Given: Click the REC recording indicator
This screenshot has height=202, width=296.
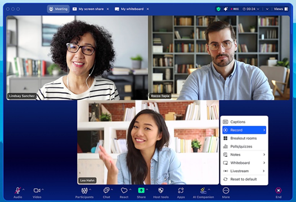Looking at the screenshot, I should tap(235, 9).
